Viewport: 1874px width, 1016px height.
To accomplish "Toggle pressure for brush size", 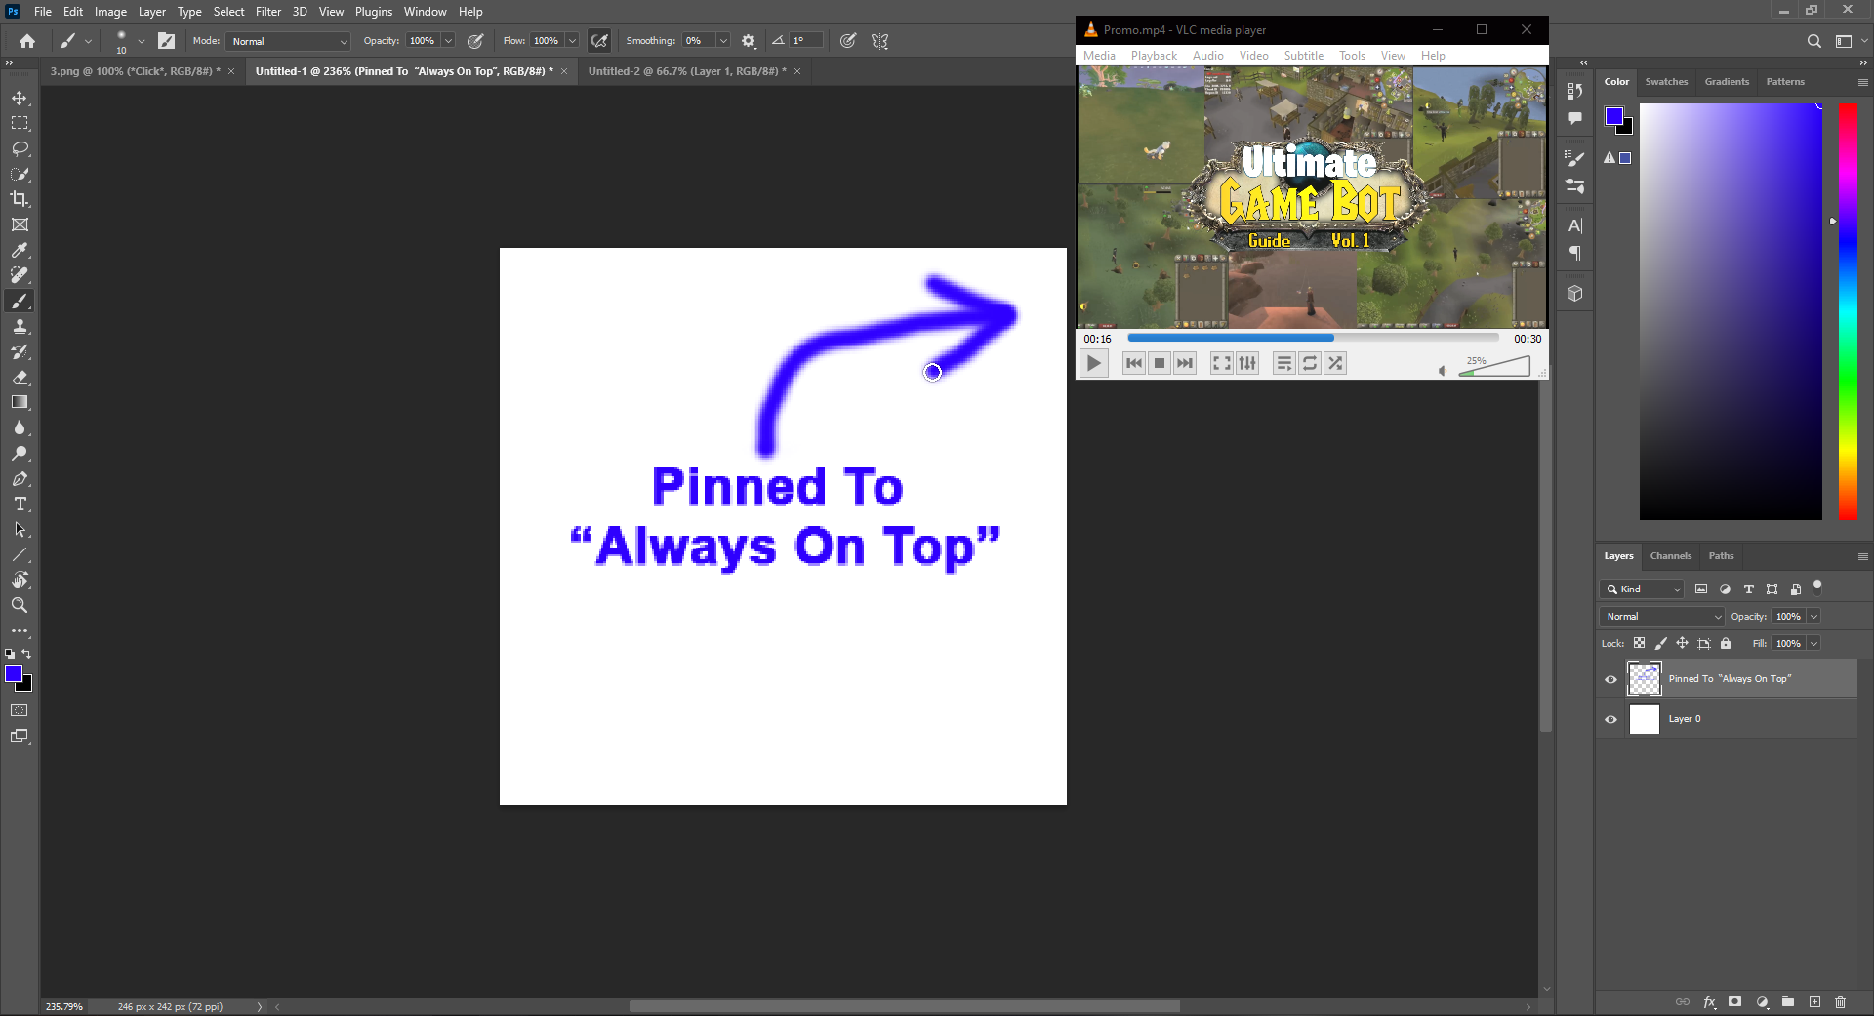I will coord(848,41).
